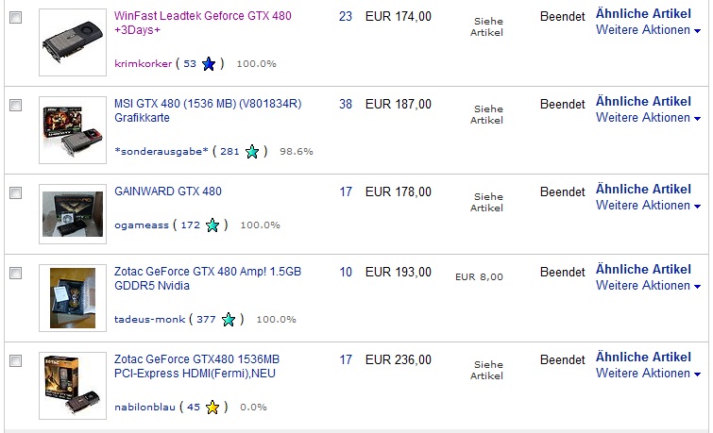Check the GAINWARD GTX 480 checkbox

15,193
